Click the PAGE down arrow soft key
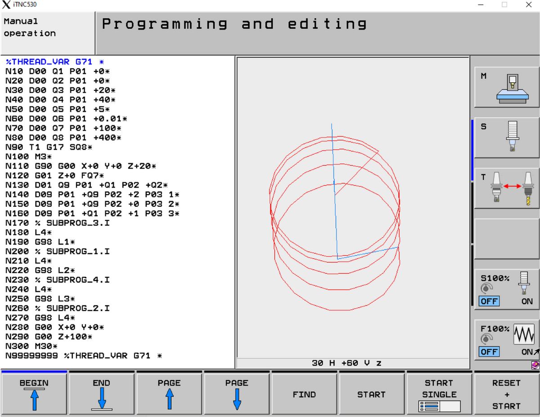 (x=237, y=394)
